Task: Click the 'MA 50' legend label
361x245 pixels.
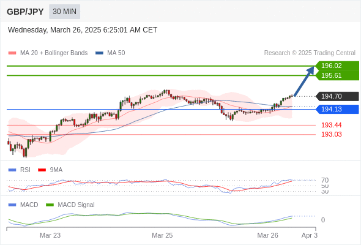Action: (116, 53)
